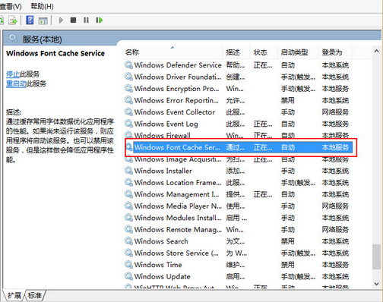Image resolution: width=383 pixels, height=302 pixels.
Task: Click 使用... description of Windows Media Player Network
Action: 236,206
